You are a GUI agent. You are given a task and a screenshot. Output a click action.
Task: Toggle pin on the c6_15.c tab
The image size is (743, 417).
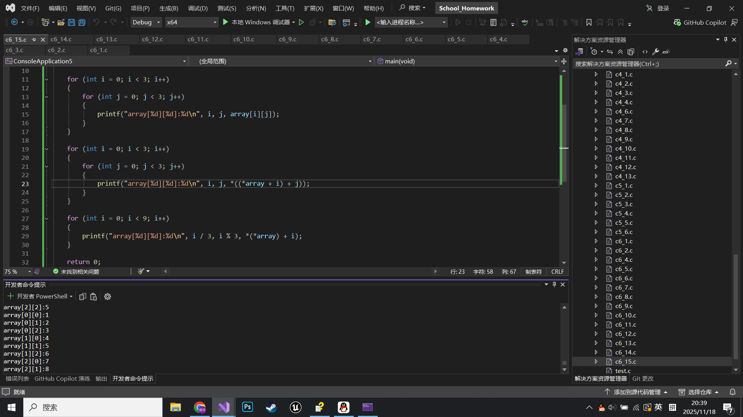34,39
